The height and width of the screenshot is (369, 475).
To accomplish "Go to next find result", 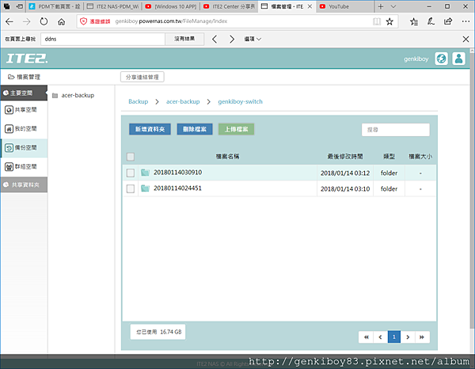I will point(232,39).
